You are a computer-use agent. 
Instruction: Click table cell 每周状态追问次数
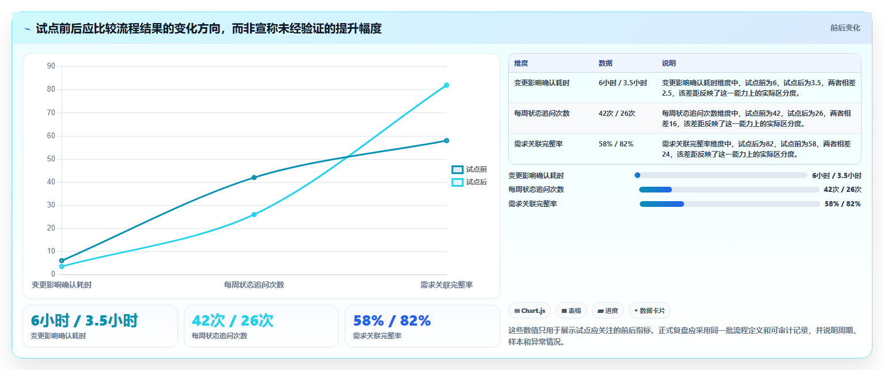542,114
